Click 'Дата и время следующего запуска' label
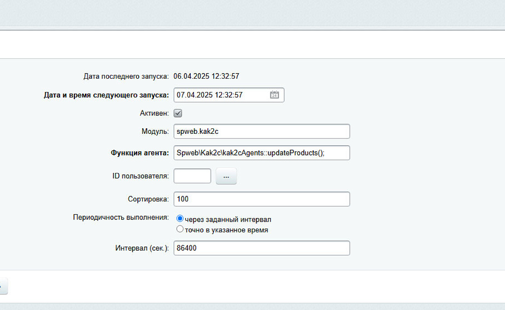Screen dimensions: 505x310 pyautogui.click(x=106, y=95)
